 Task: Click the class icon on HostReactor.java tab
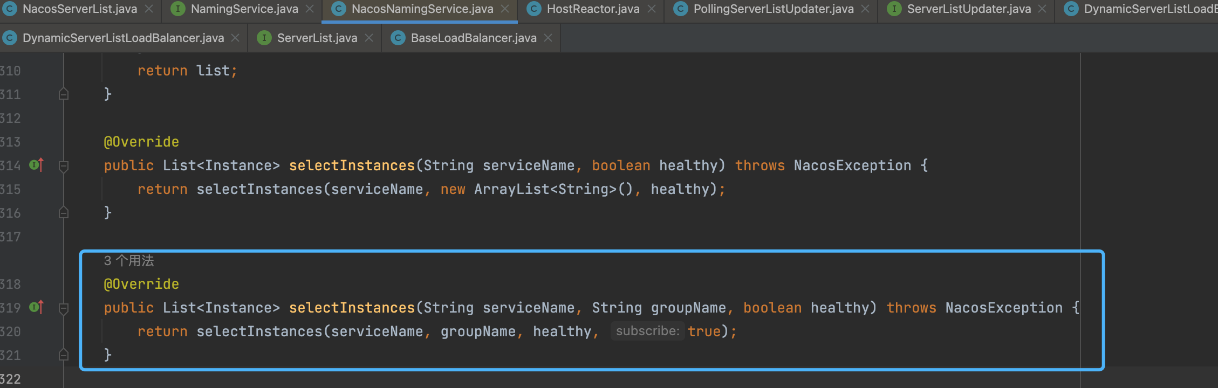(x=533, y=9)
